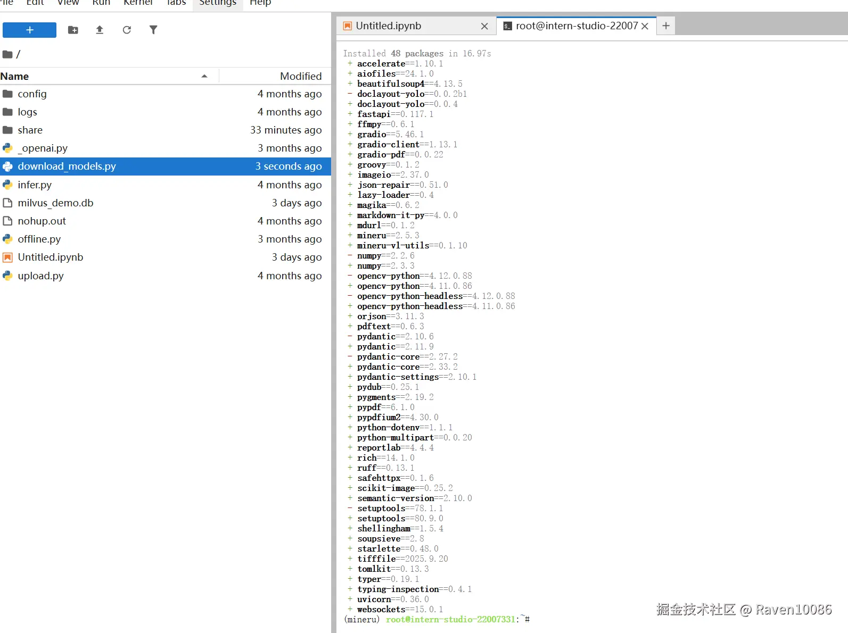Open the Run menu
Screen dimensions: 848x633
[x=101, y=3]
